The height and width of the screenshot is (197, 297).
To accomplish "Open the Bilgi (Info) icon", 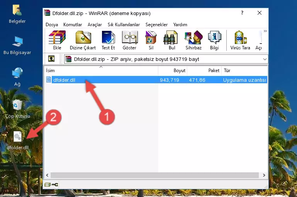I will [214, 40].
